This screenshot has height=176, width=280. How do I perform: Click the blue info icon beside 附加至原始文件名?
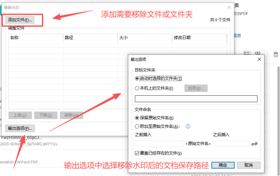[x=188, y=126]
